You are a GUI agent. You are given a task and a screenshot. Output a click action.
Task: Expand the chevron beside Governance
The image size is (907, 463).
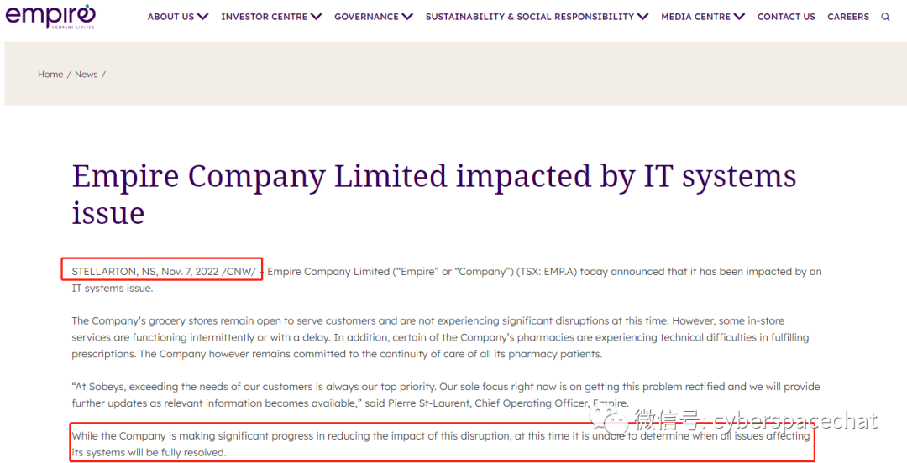pos(407,17)
